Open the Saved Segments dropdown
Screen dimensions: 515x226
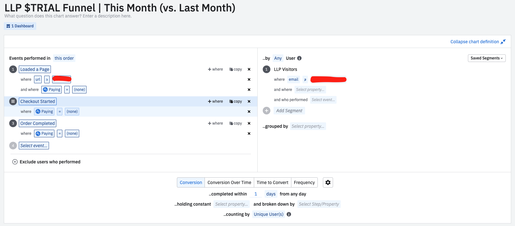coord(486,58)
